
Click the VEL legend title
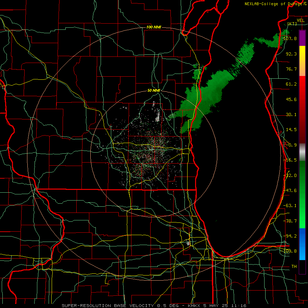[300, 21]
